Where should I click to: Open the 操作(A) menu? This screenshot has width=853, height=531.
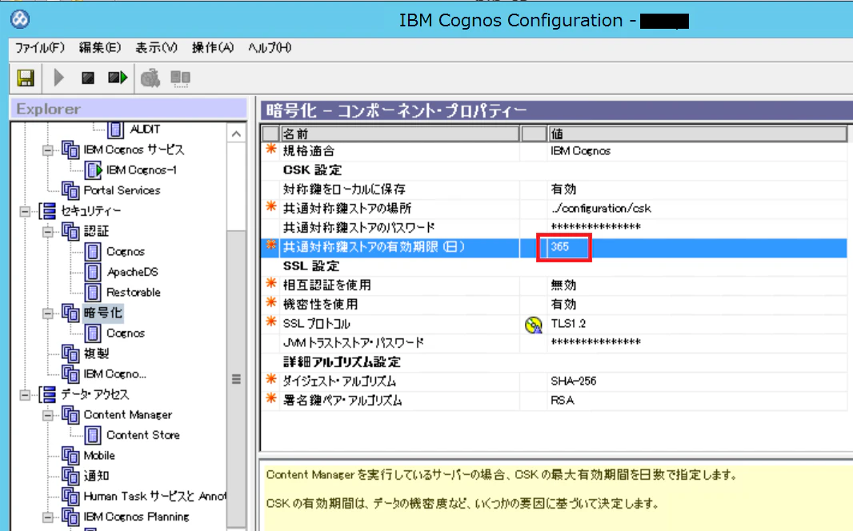pos(213,48)
